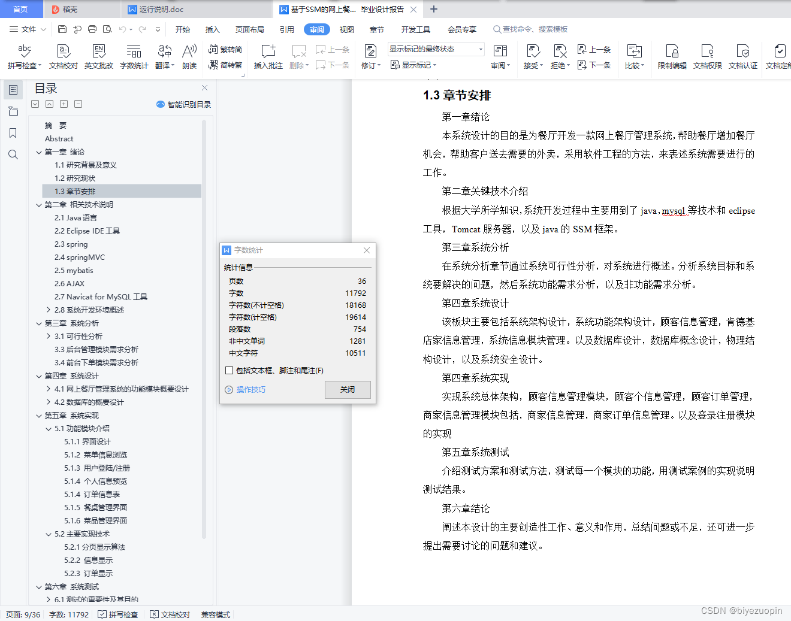Accept the change (接受)

533,57
